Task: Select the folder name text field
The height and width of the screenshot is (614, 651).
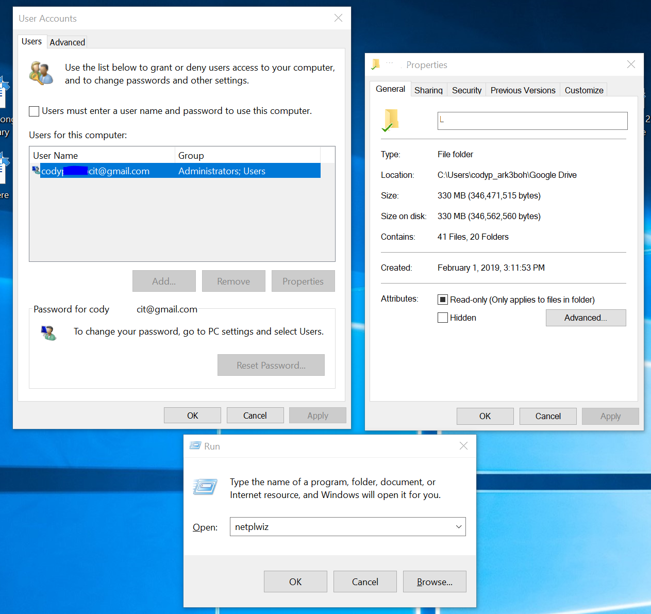Action: tap(532, 121)
